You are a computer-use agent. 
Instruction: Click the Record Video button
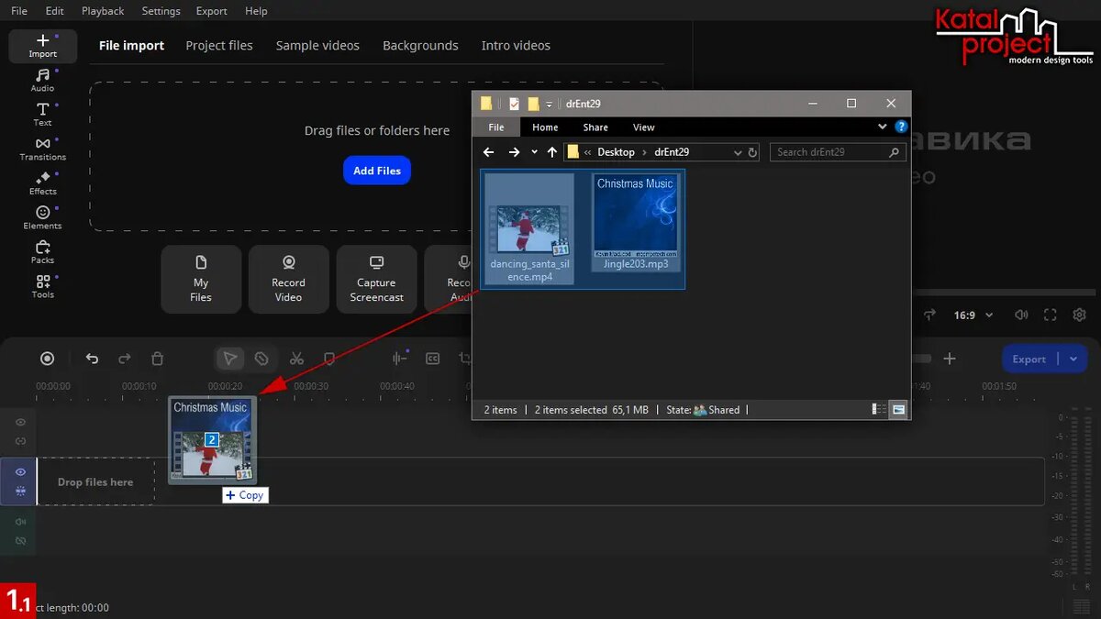pyautogui.click(x=288, y=280)
